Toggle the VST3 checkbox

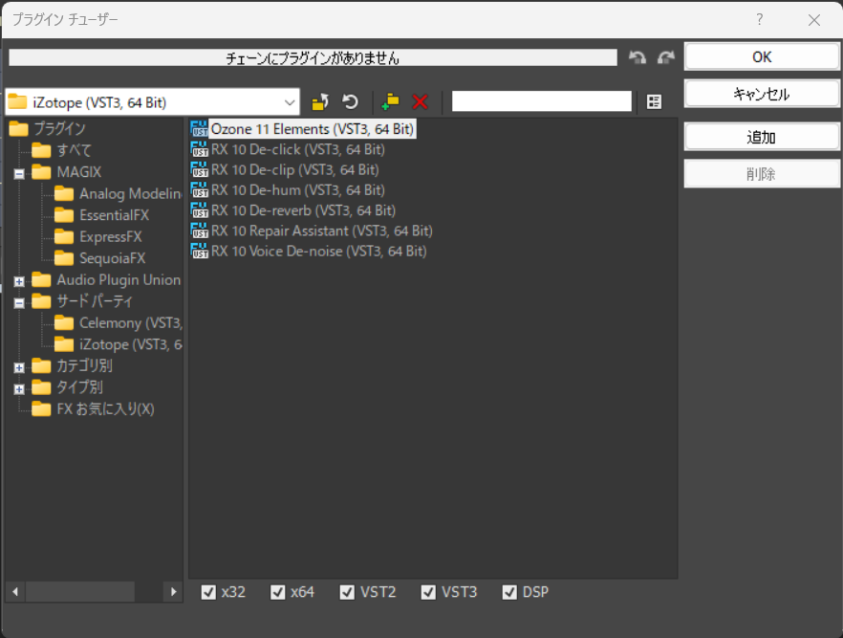point(428,592)
